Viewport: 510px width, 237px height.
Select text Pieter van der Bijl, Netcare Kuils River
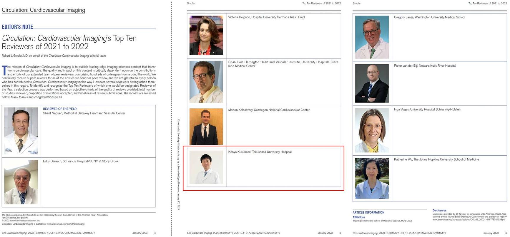tap(425, 66)
